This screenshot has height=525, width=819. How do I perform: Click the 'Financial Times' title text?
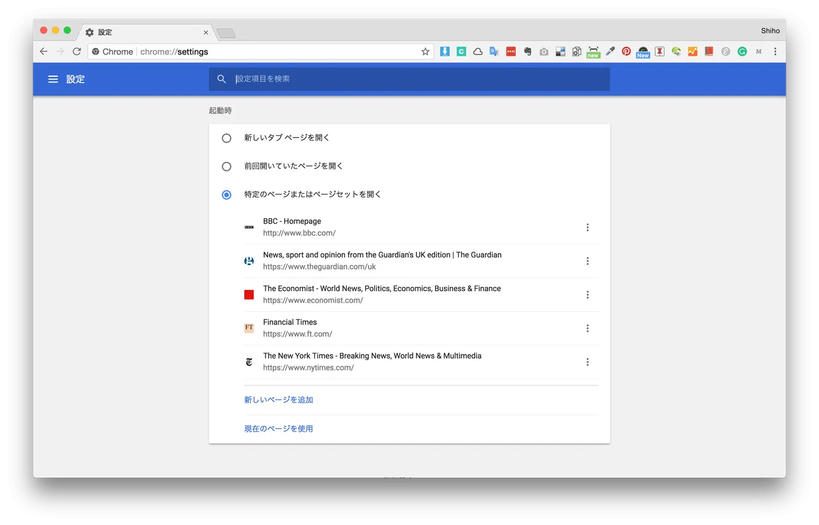(x=290, y=323)
